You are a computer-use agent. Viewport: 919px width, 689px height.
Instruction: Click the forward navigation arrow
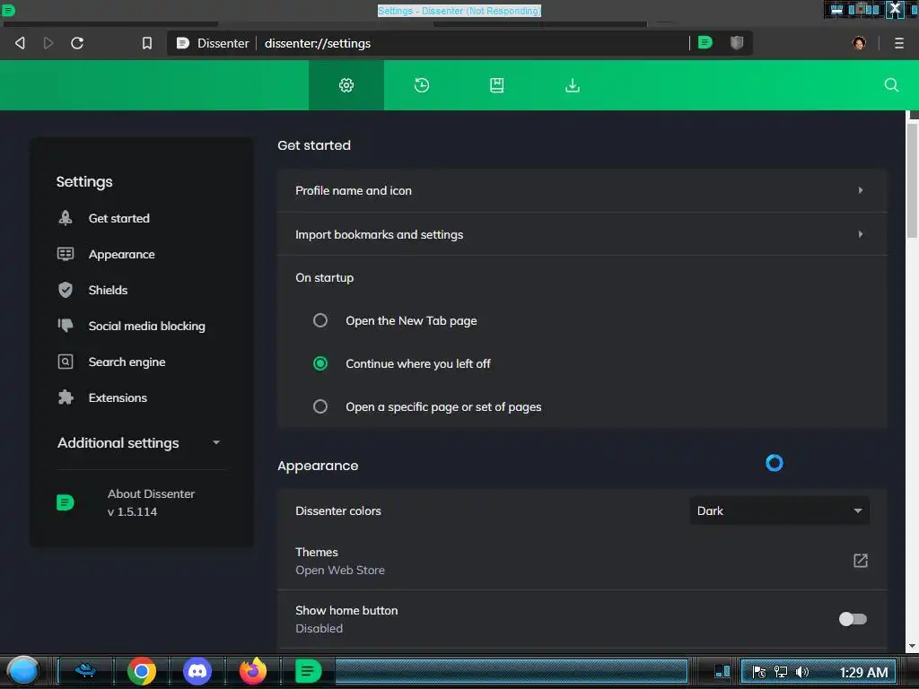pyautogui.click(x=48, y=43)
